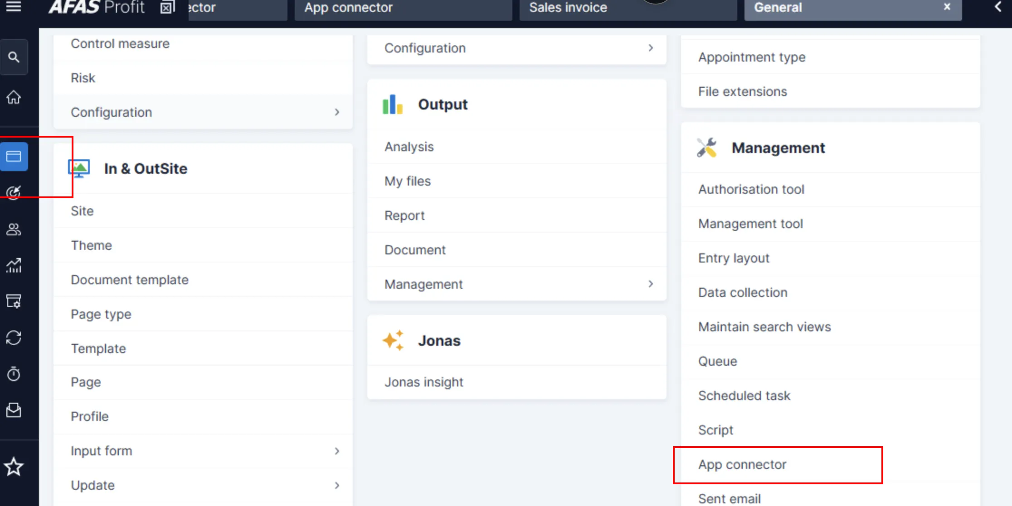Open App connector in Management list
Image resolution: width=1012 pixels, height=506 pixels.
point(742,465)
